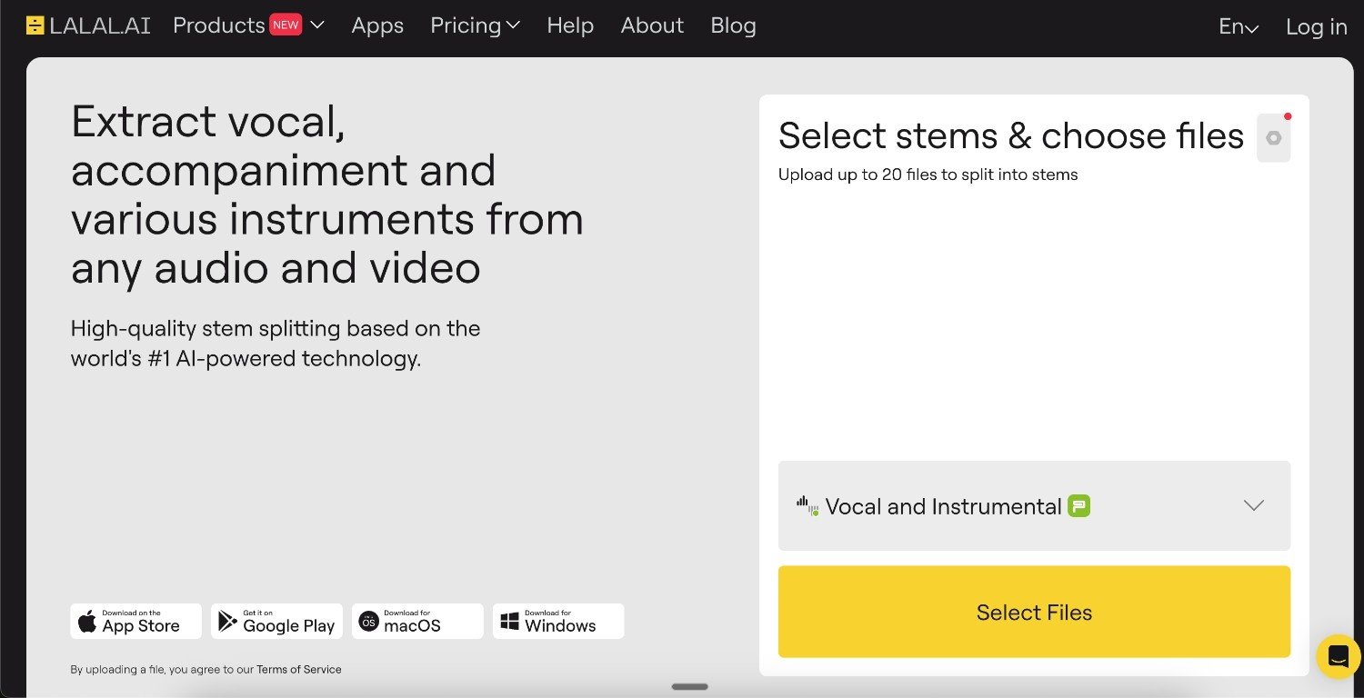
Task: Open the chat support bubble
Action: coord(1339,655)
